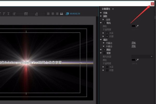Screen dimensions: 156x104
Task: Open the 填充类型 fill type dropdown
Action: [x=142, y=56]
